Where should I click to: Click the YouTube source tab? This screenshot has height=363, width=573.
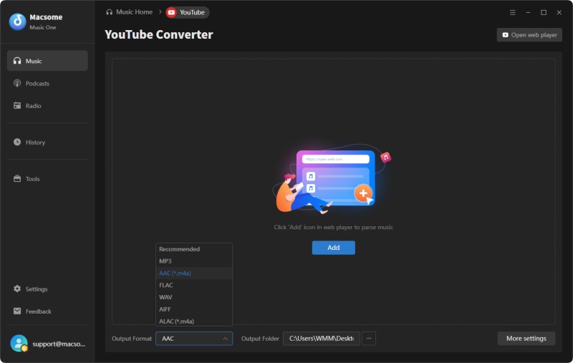(x=188, y=12)
